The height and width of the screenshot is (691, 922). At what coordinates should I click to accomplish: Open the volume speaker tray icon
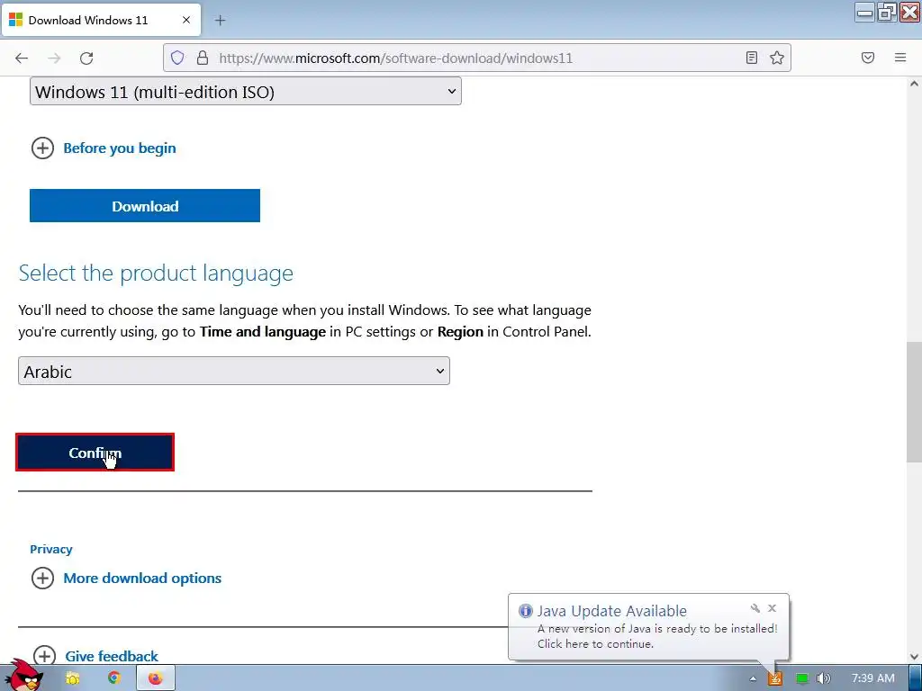point(824,678)
